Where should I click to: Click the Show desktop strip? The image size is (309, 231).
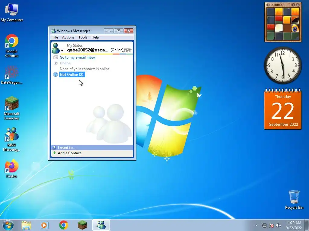(x=307, y=225)
